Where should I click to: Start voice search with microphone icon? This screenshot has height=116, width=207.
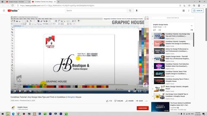(136, 11)
